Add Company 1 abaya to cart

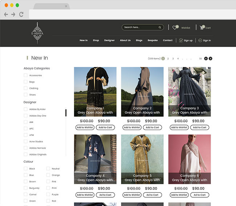(105, 128)
